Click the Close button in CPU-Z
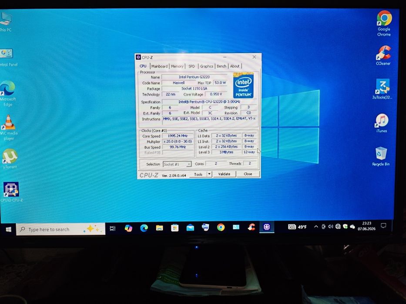The image size is (406, 304). point(248,174)
